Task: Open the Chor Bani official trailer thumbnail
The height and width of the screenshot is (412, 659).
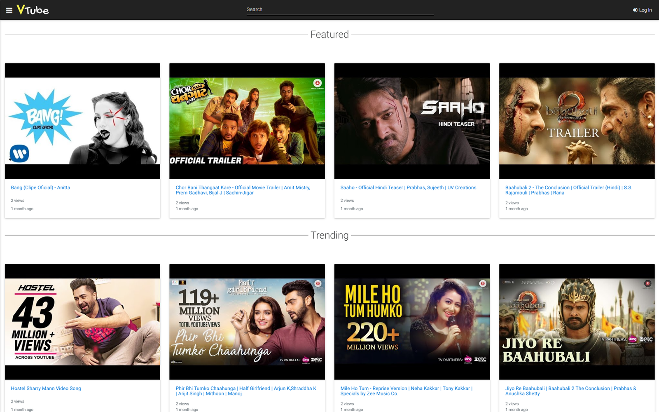Action: coord(247,121)
